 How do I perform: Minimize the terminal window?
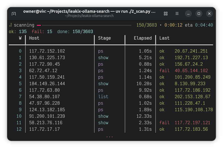point(188,14)
